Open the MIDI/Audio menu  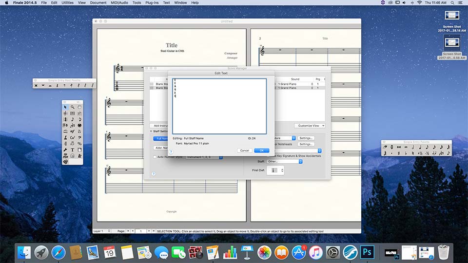click(x=120, y=3)
